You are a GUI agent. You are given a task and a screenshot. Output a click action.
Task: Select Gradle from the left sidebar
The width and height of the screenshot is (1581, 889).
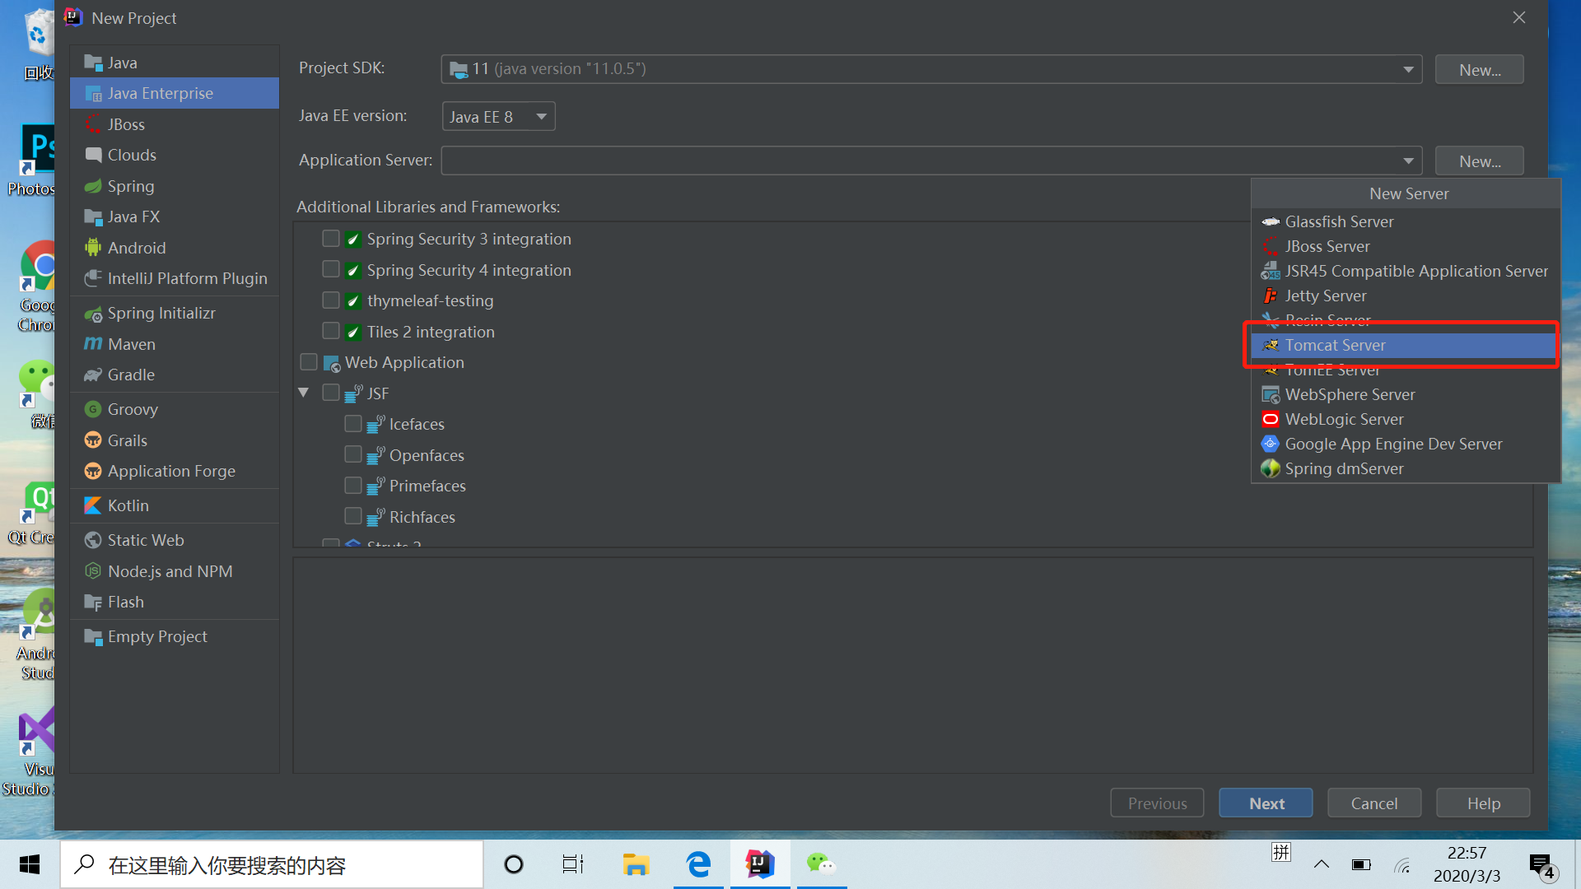[x=131, y=375]
